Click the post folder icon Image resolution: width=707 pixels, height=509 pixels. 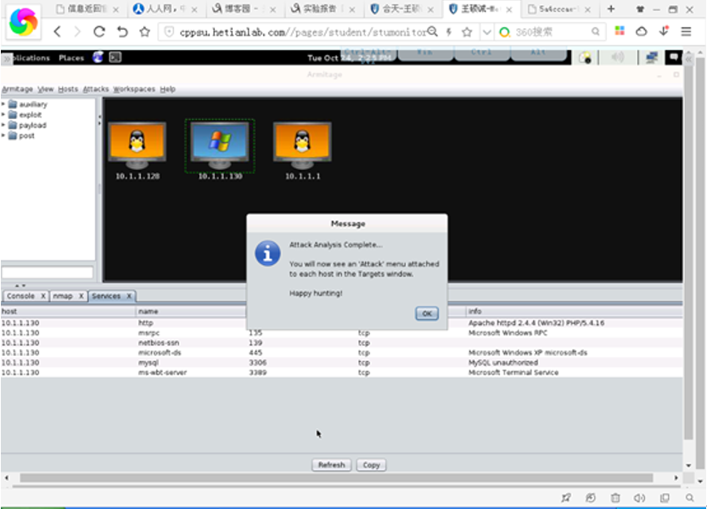pos(13,135)
